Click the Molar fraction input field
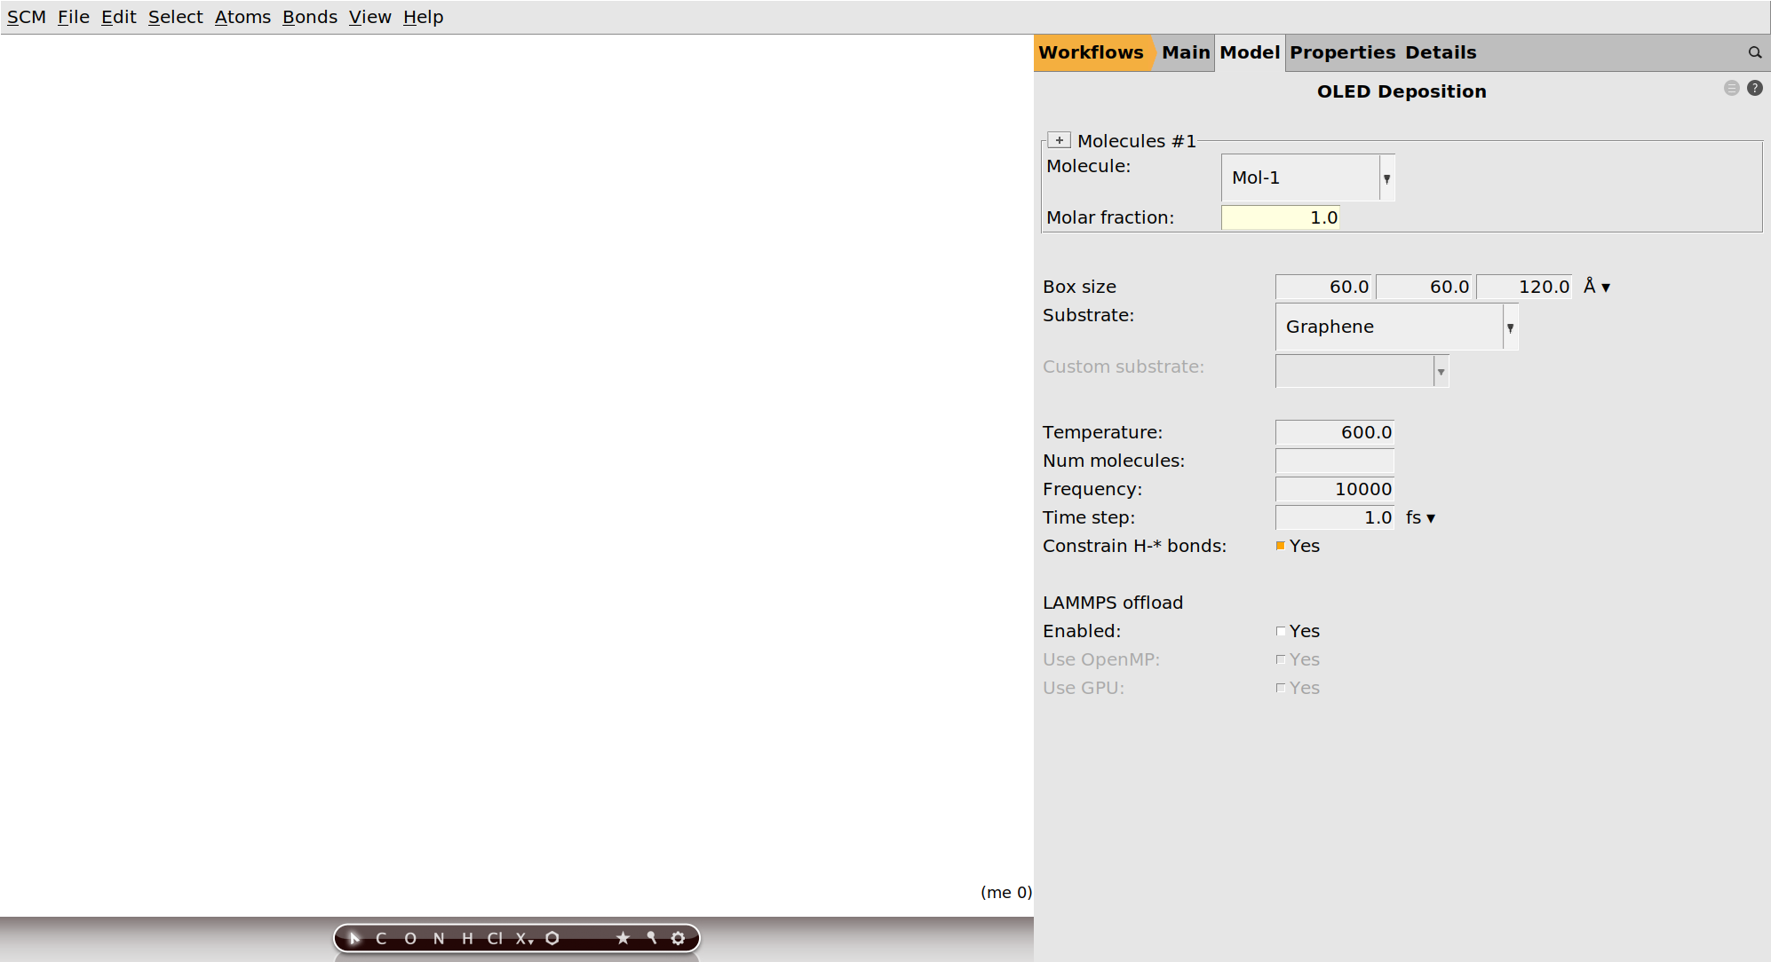The height and width of the screenshot is (962, 1771). (1280, 217)
